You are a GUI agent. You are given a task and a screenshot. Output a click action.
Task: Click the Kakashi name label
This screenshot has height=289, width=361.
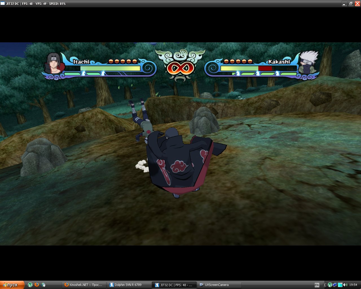(279, 62)
